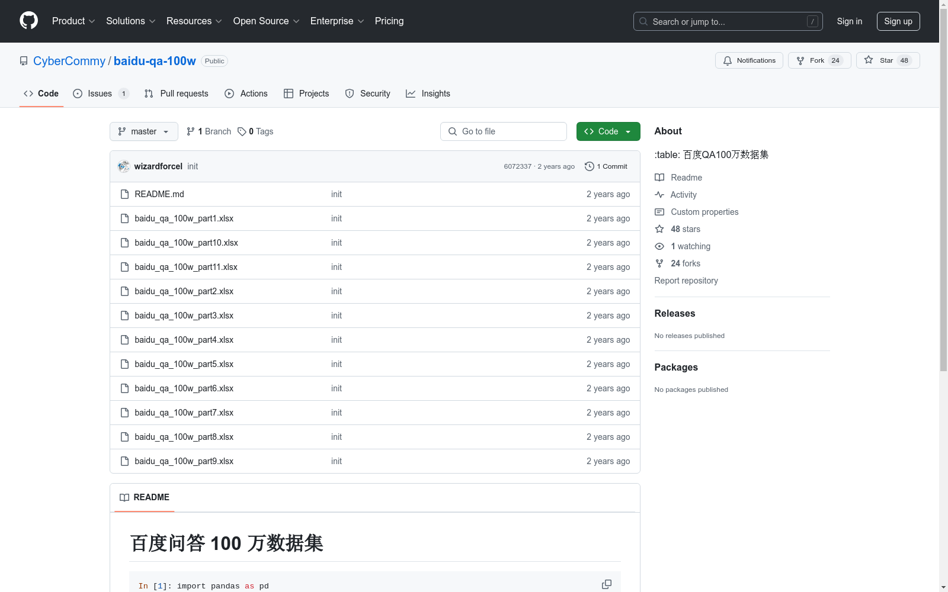
Task: Click the star icon beside 48 stars
Action: pos(659,229)
